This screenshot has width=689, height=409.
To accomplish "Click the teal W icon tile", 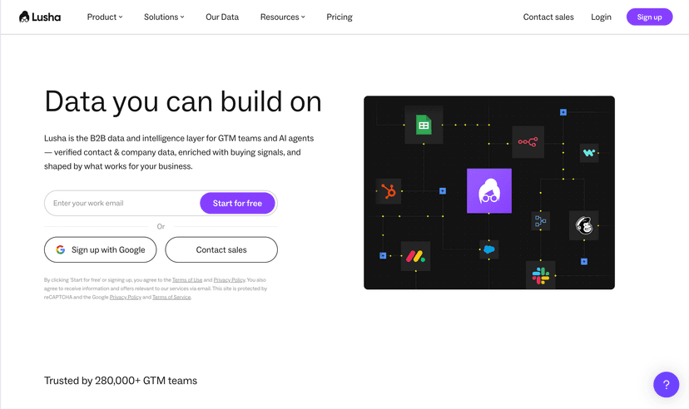I will click(x=589, y=153).
